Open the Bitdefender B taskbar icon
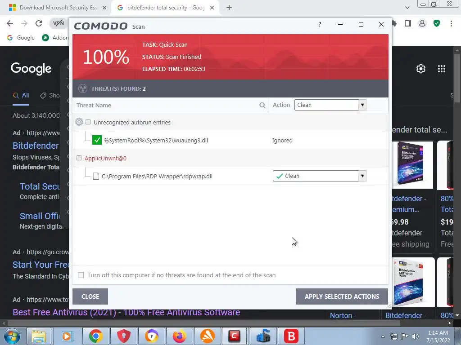461x345 pixels. click(291, 336)
